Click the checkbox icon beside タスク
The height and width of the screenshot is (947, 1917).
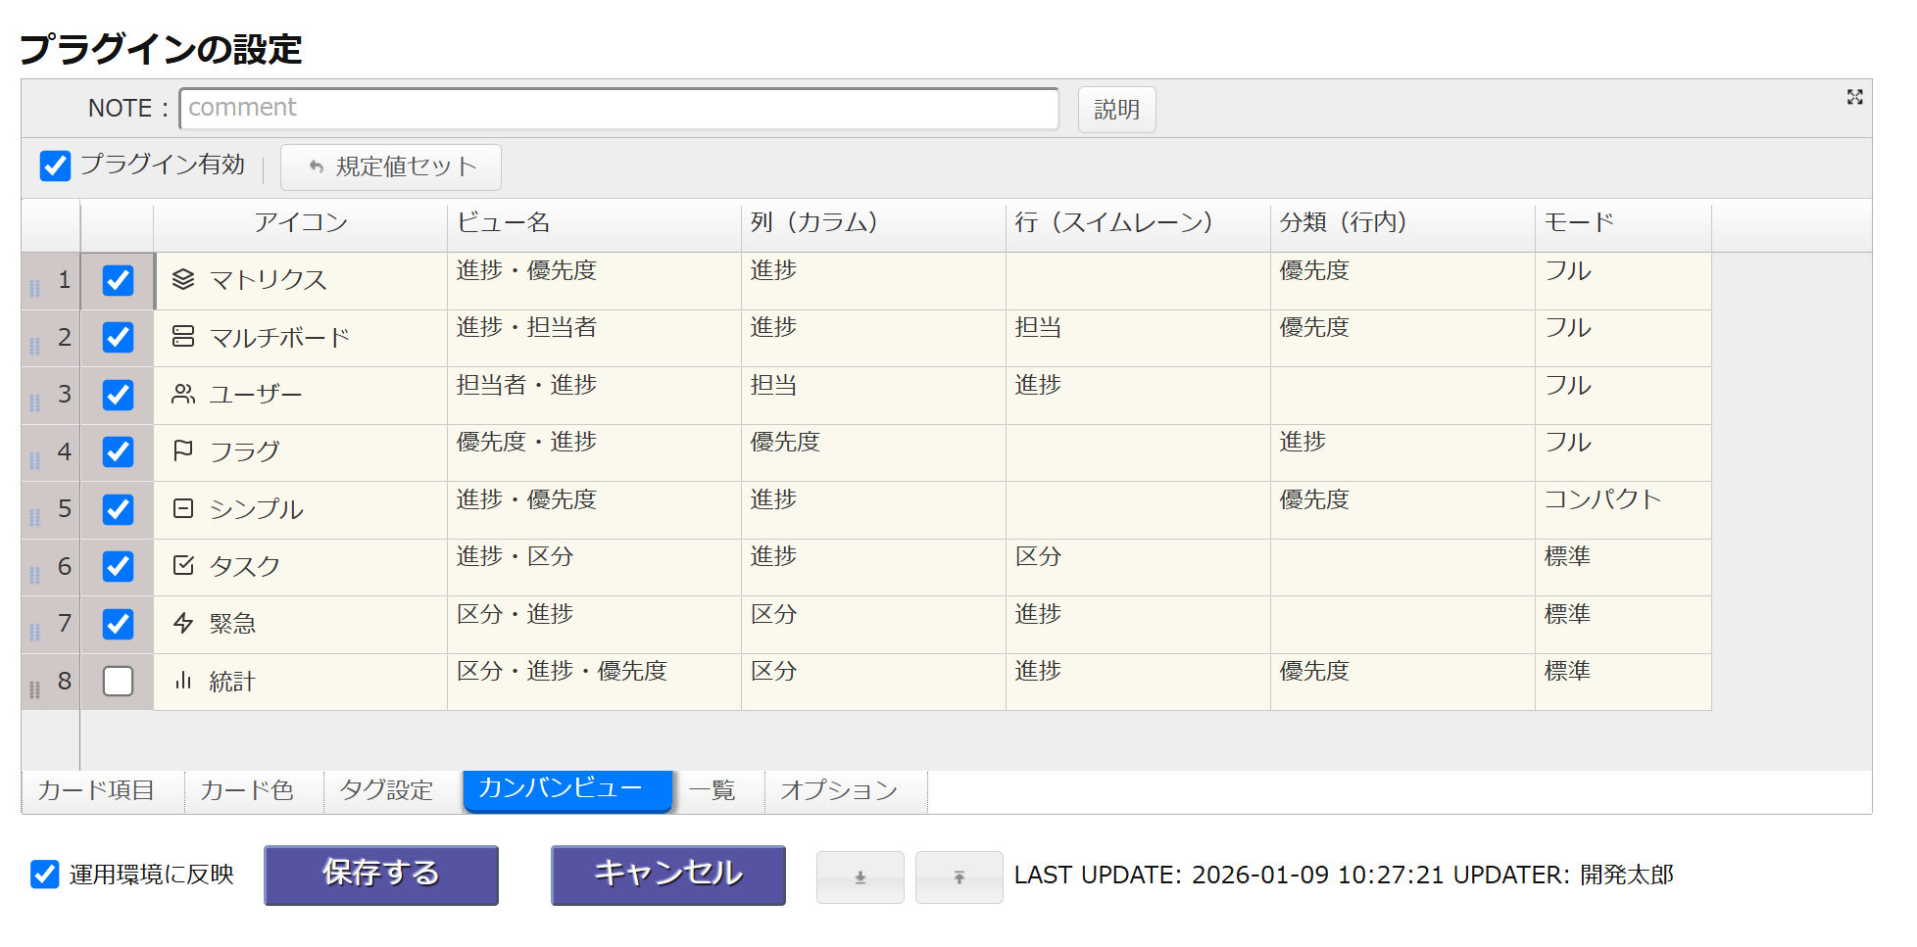point(183,566)
